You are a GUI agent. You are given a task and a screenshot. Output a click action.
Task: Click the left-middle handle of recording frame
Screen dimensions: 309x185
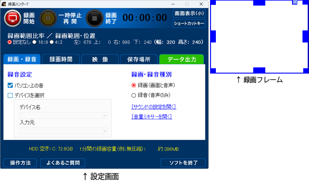[x=213, y=36]
